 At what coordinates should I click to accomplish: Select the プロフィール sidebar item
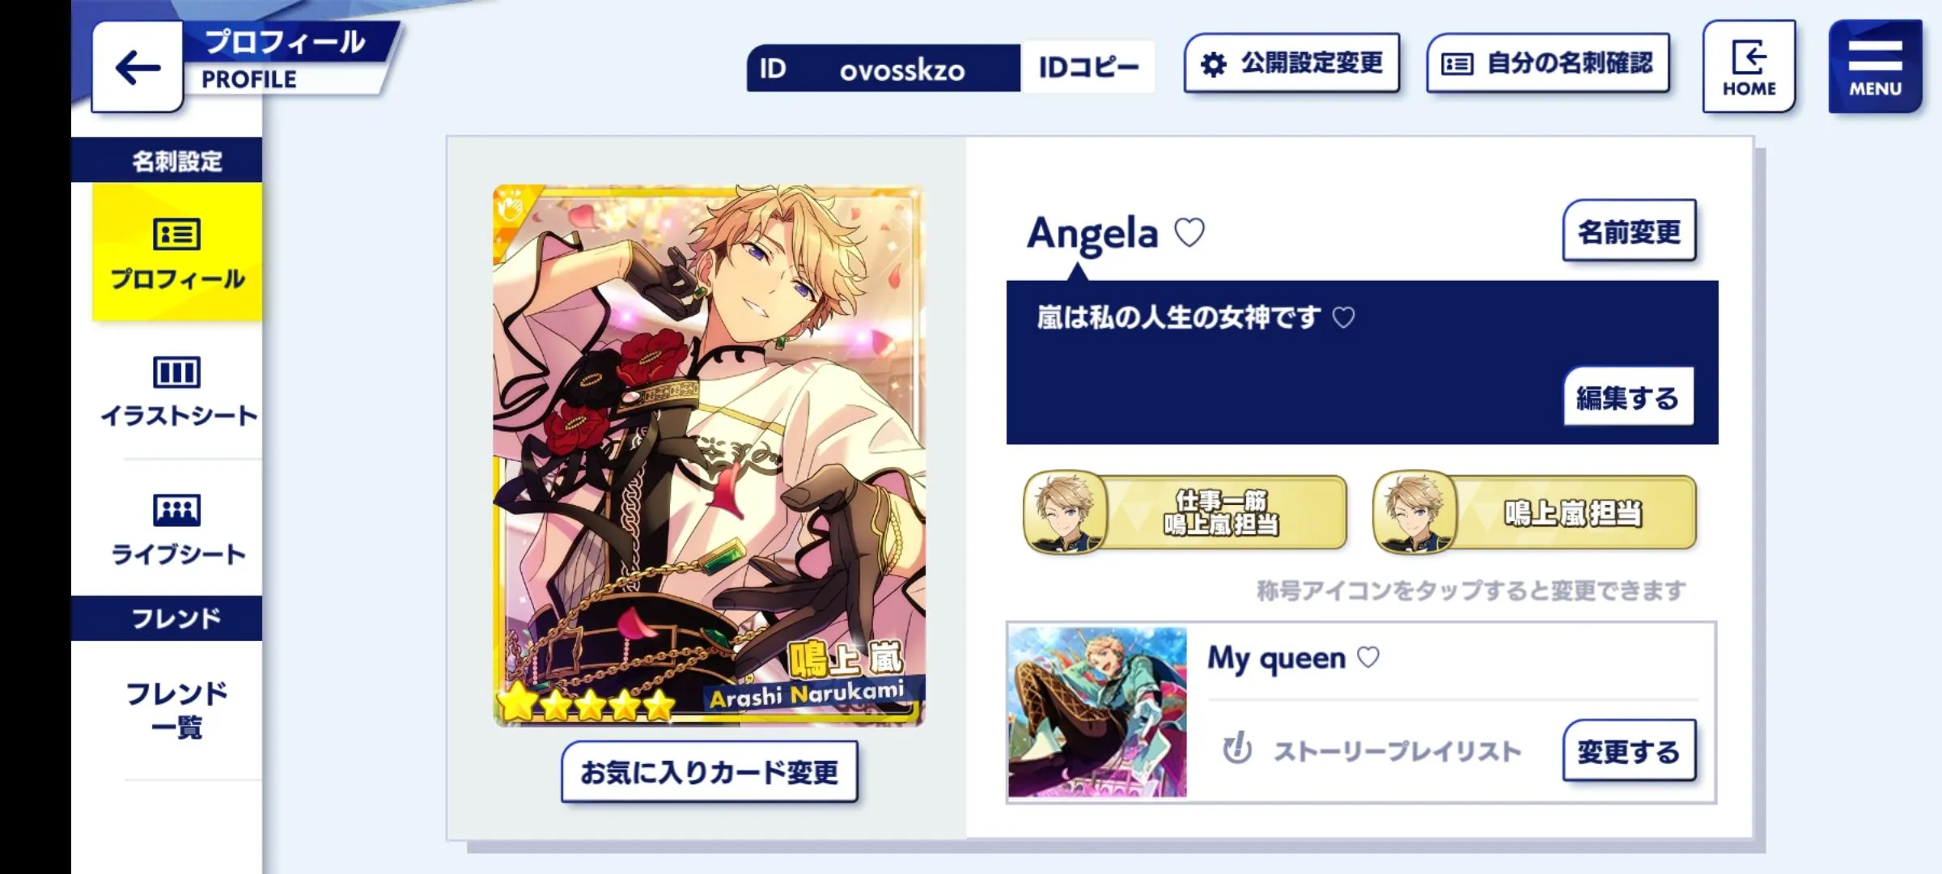tap(177, 252)
